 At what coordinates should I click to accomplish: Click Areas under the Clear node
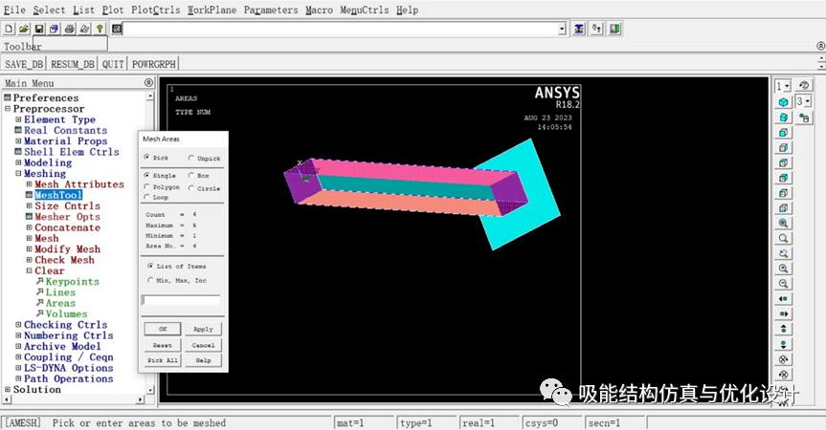[x=60, y=303]
